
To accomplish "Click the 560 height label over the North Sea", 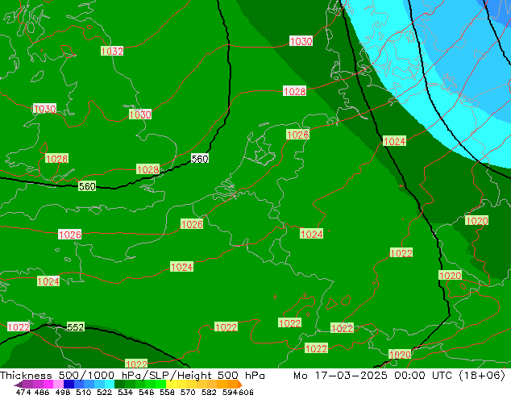I will pyautogui.click(x=200, y=159).
